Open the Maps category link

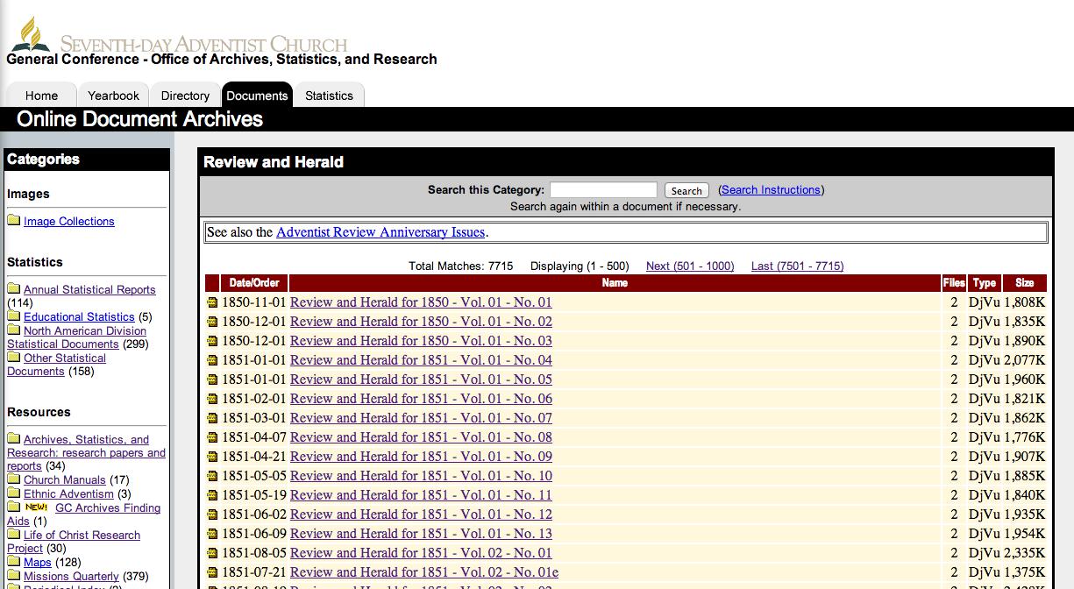click(x=37, y=562)
